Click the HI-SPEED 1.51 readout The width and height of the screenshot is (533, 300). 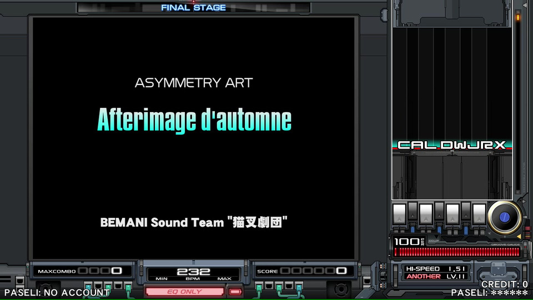click(x=435, y=269)
